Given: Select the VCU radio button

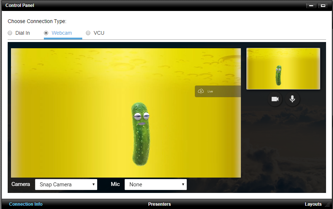Looking at the screenshot, I should [x=88, y=33].
